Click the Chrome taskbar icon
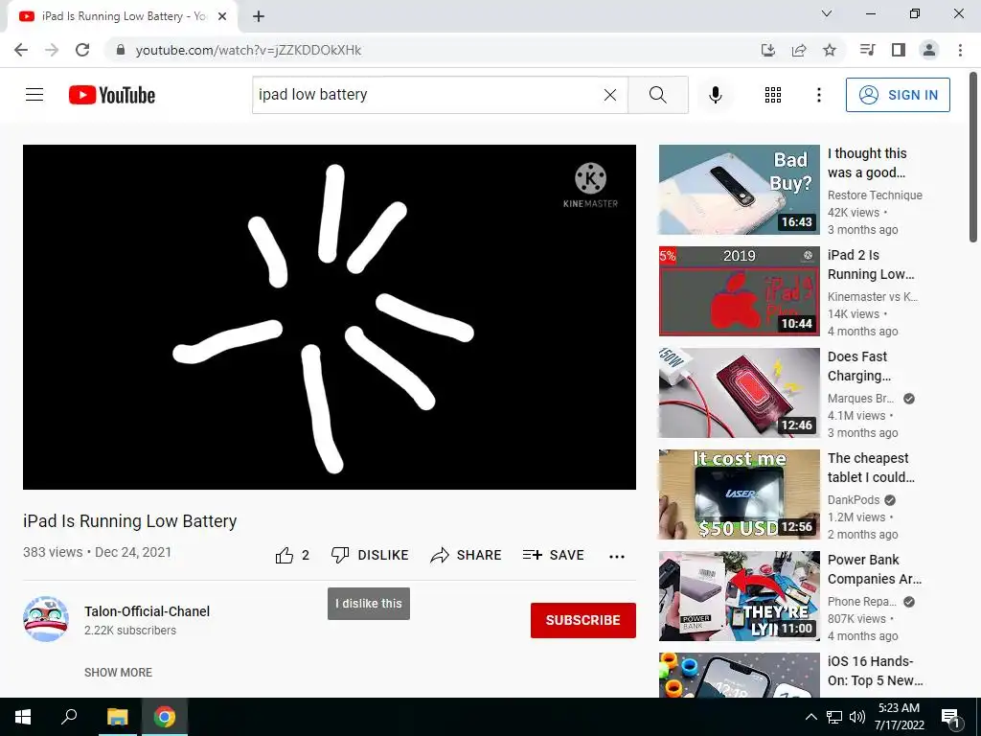Screen dimensions: 981x736 point(165,717)
